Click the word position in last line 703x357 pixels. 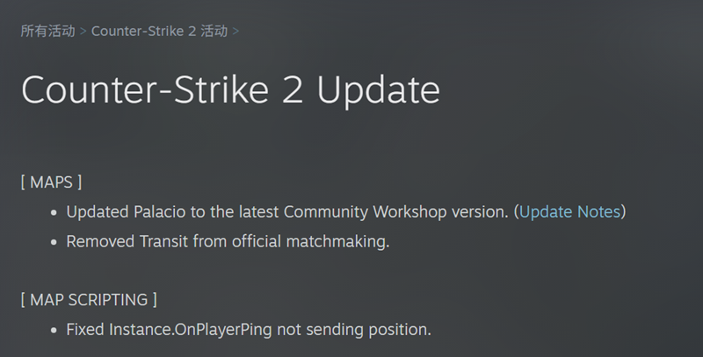[x=398, y=330]
